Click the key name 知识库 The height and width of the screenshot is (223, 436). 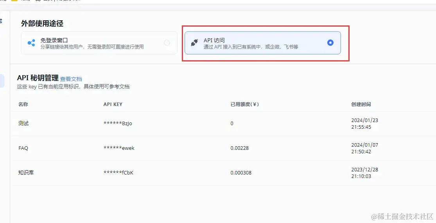click(x=26, y=173)
